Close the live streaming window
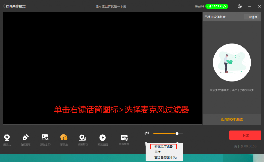 click(x=259, y=6)
